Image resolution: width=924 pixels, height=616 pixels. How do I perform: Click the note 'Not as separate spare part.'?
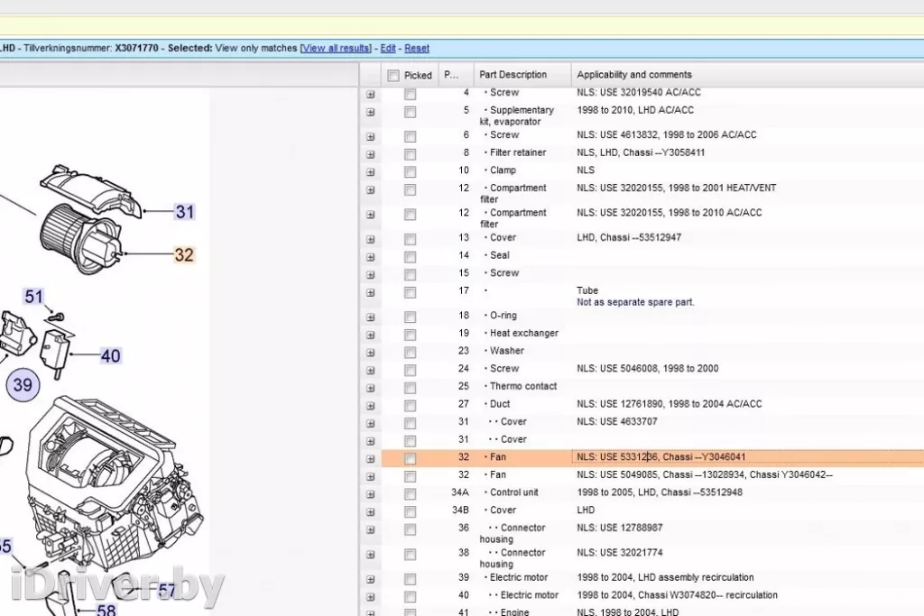coord(635,302)
